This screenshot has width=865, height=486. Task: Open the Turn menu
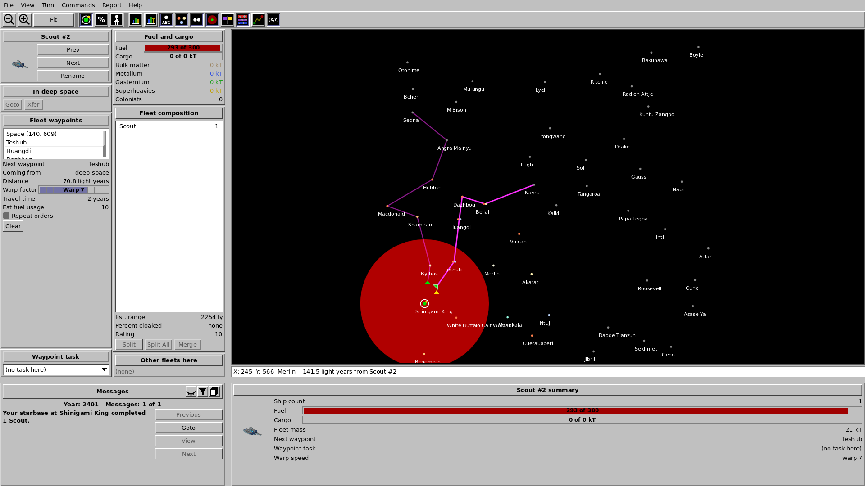(x=48, y=5)
